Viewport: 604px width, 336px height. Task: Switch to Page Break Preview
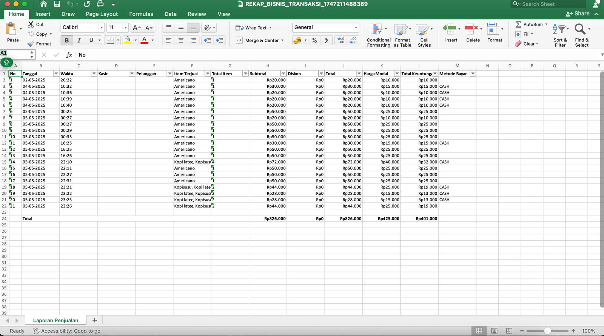pyautogui.click(x=509, y=331)
